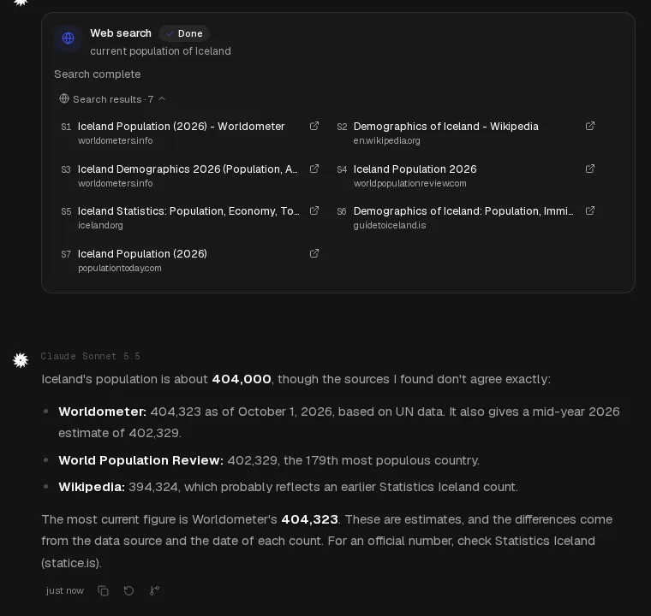Regenerate the response with the retry icon
This screenshot has width=651, height=616.
coord(128,590)
